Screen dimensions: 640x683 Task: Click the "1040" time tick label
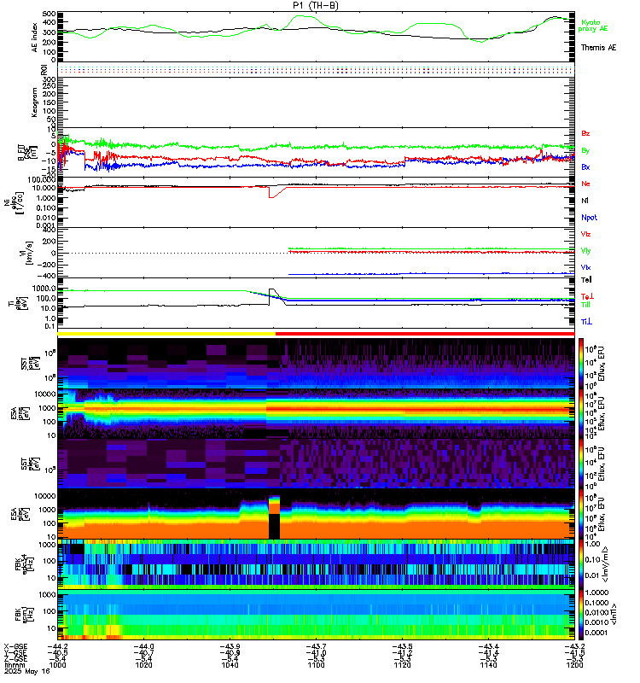point(230,665)
